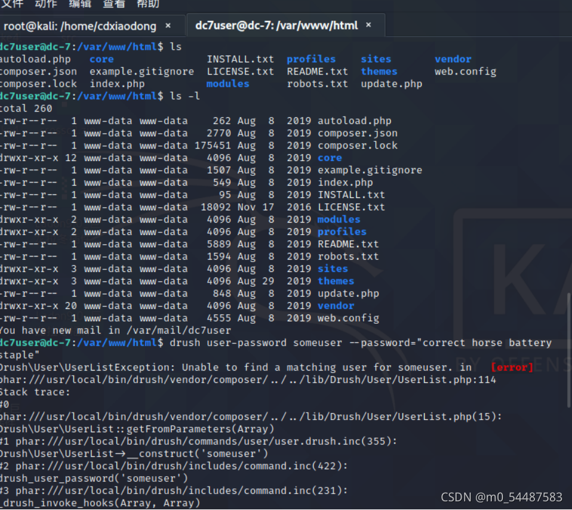Click 'Nov 17 2016' date

point(274,207)
